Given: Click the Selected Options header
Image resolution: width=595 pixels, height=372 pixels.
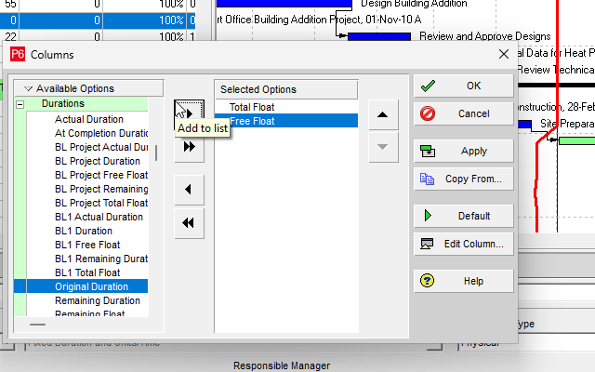Looking at the screenshot, I should pos(286,89).
